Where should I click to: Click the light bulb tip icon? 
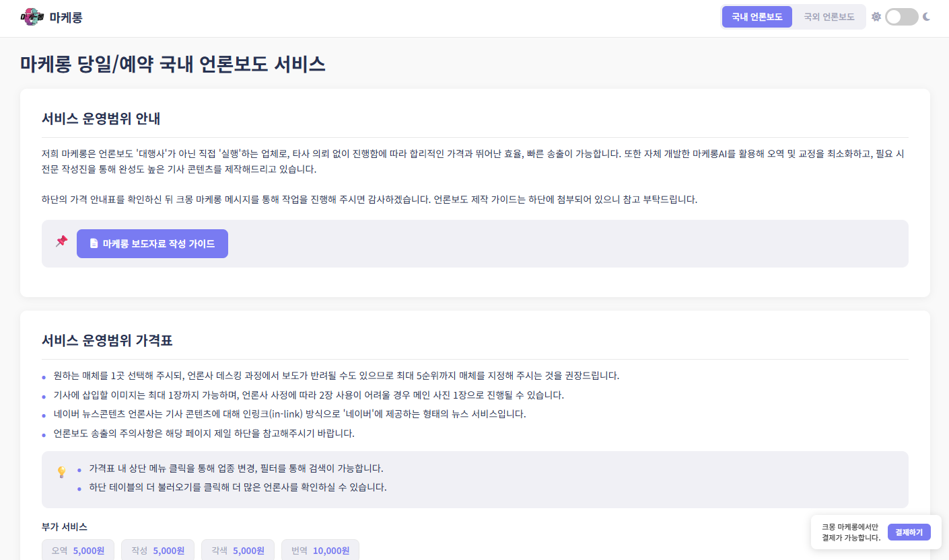pyautogui.click(x=61, y=472)
